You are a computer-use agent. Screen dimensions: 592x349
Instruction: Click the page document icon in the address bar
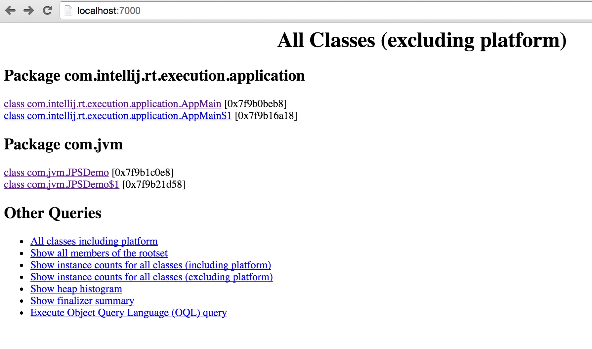pyautogui.click(x=68, y=11)
